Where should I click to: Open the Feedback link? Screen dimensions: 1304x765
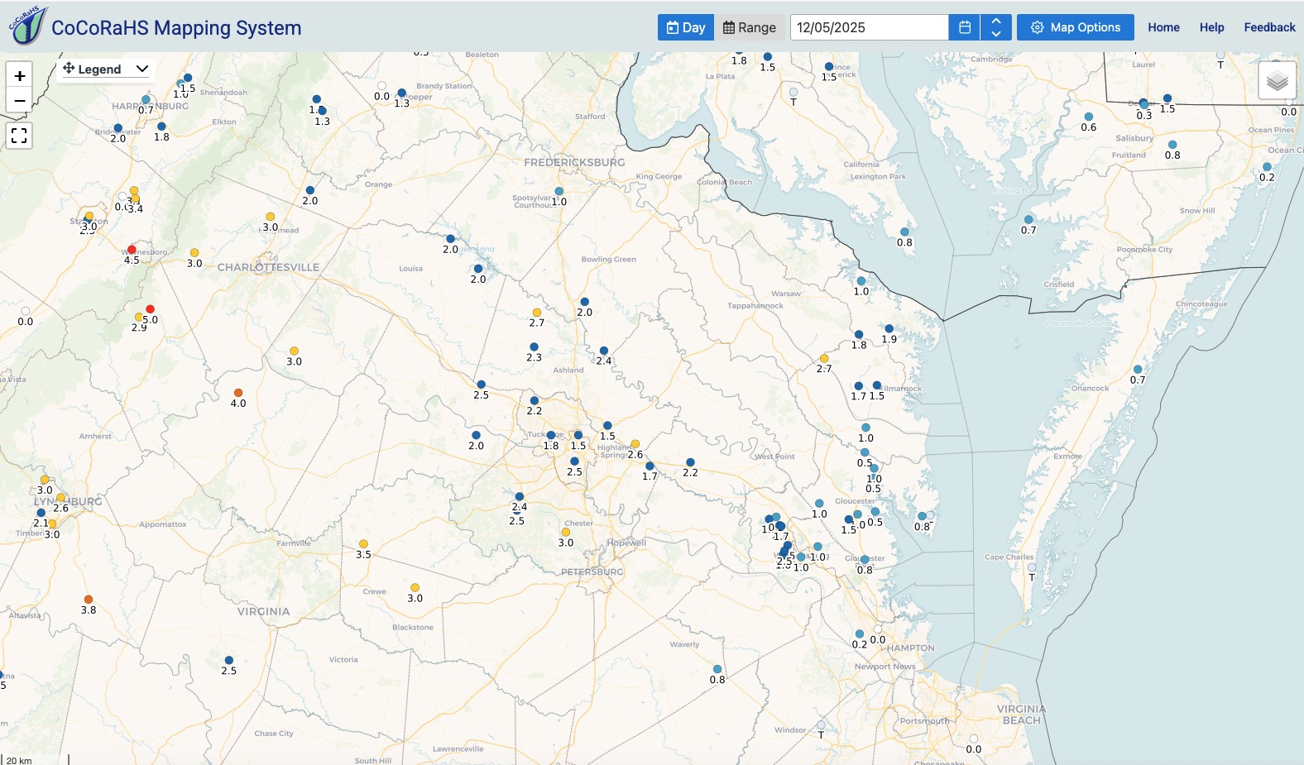pos(1269,27)
